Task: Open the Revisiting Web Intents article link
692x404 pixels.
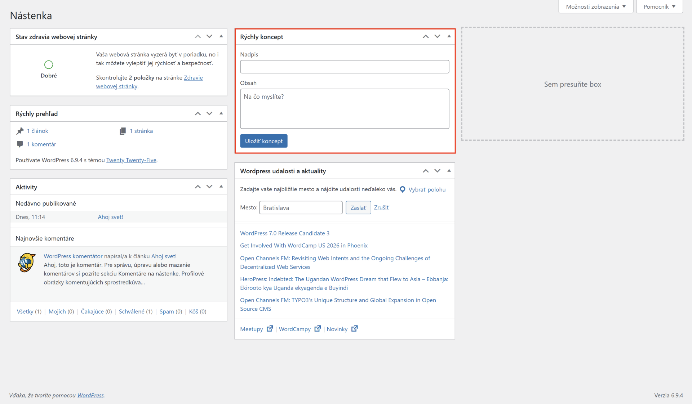Action: (x=335, y=262)
